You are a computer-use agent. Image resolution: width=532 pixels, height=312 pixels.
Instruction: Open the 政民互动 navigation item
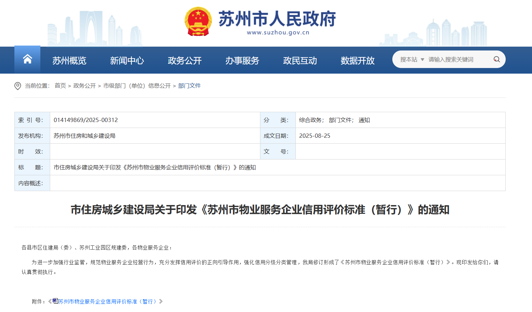point(300,61)
